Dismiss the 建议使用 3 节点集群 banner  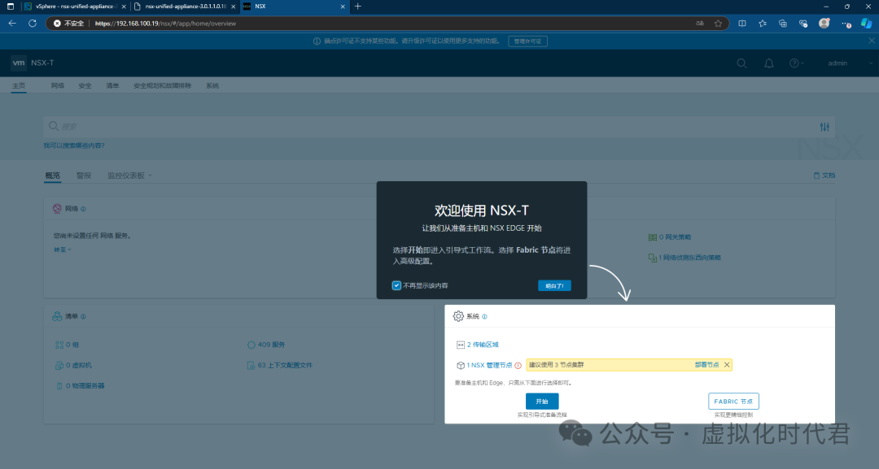(727, 365)
